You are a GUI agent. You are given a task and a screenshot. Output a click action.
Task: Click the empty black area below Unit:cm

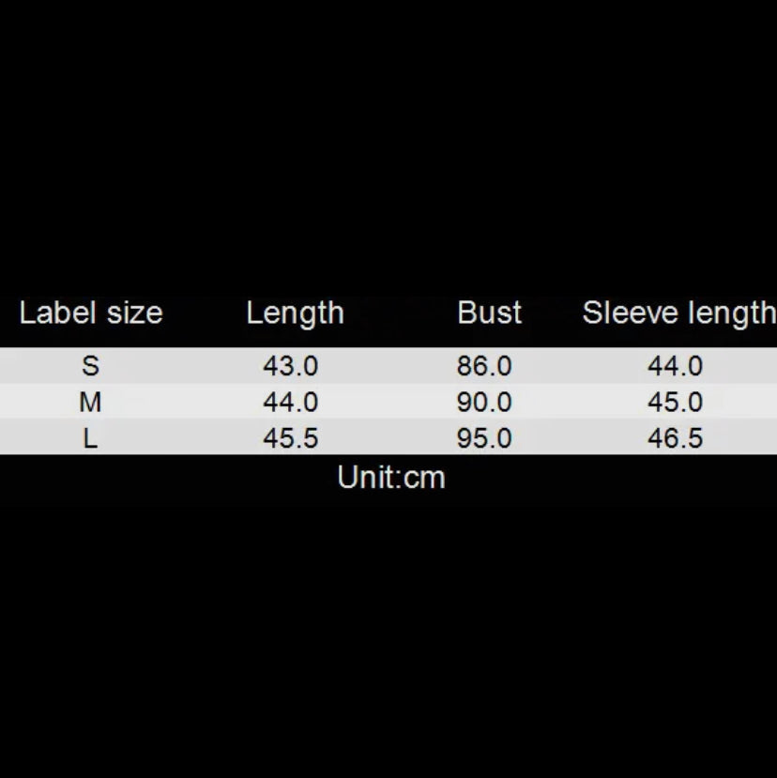point(388,638)
